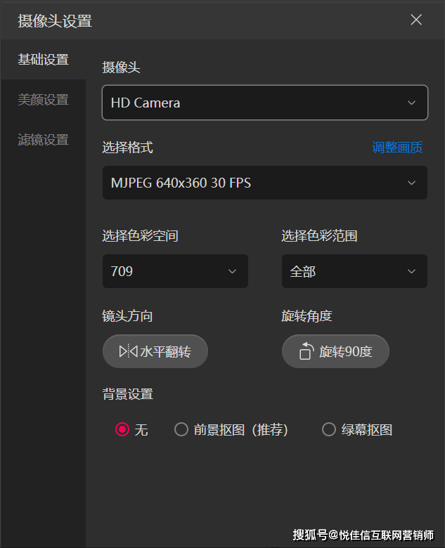Expand the MJPEG 640x360 30 FPS format list
This screenshot has width=445, height=548.
tap(264, 183)
